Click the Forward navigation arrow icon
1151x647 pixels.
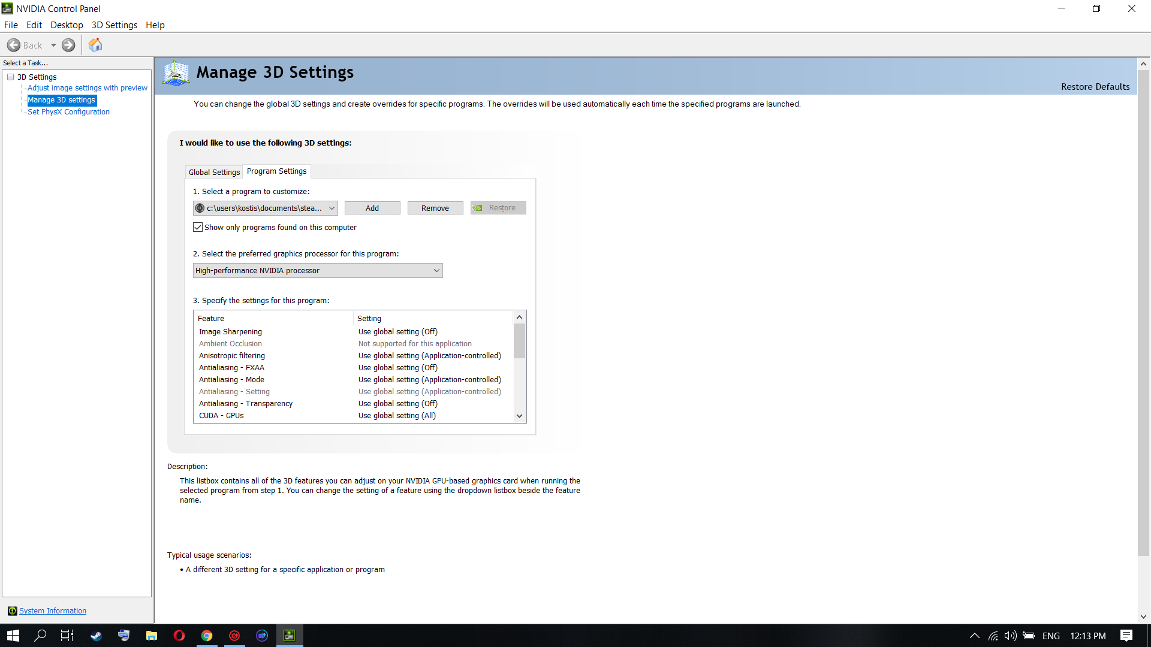pyautogui.click(x=68, y=45)
